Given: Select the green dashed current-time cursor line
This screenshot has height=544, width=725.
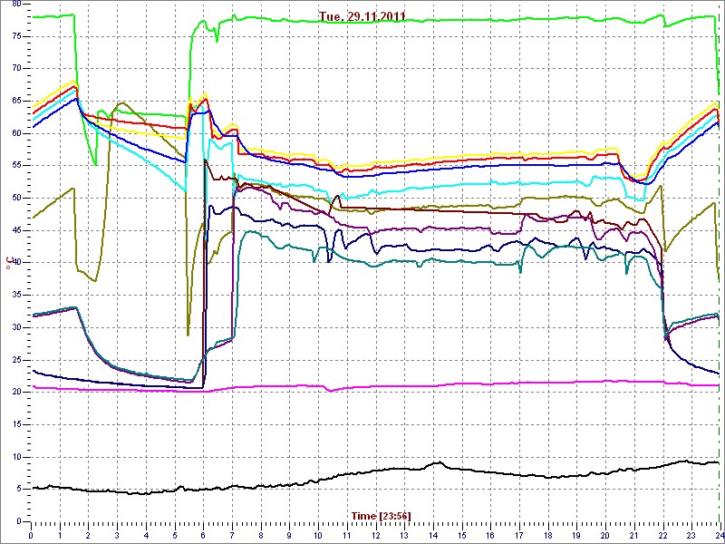Looking at the screenshot, I should 720,263.
